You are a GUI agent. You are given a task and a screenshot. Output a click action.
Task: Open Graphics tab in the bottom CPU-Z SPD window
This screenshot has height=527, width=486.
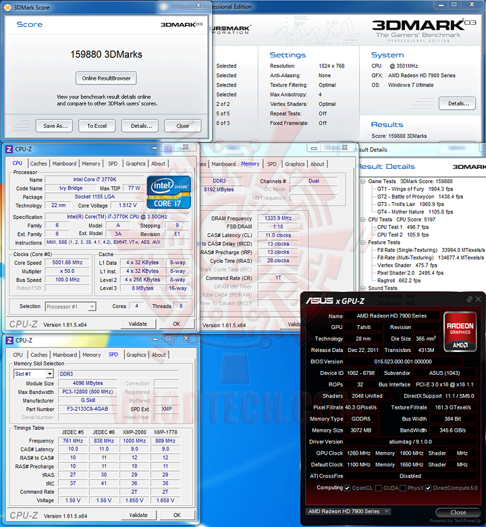point(136,355)
